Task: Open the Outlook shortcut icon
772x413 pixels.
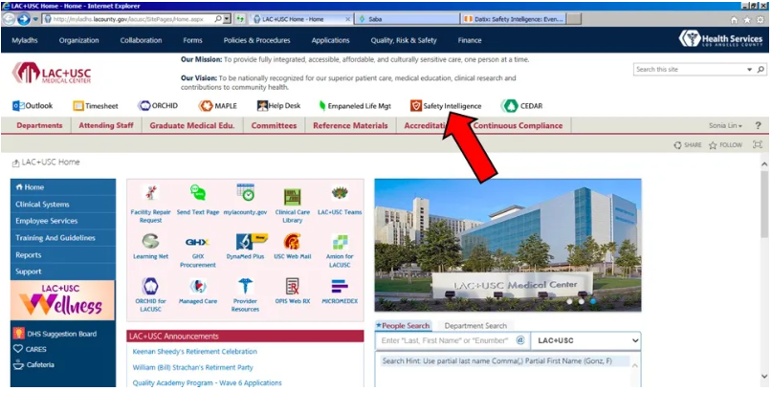Action: (18, 106)
